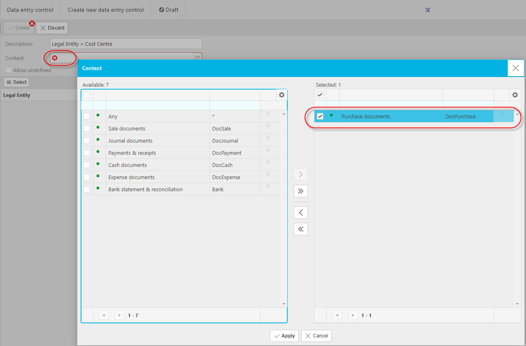This screenshot has width=526, height=346.
Task: Check the Sale documents row
Action: (x=87, y=128)
